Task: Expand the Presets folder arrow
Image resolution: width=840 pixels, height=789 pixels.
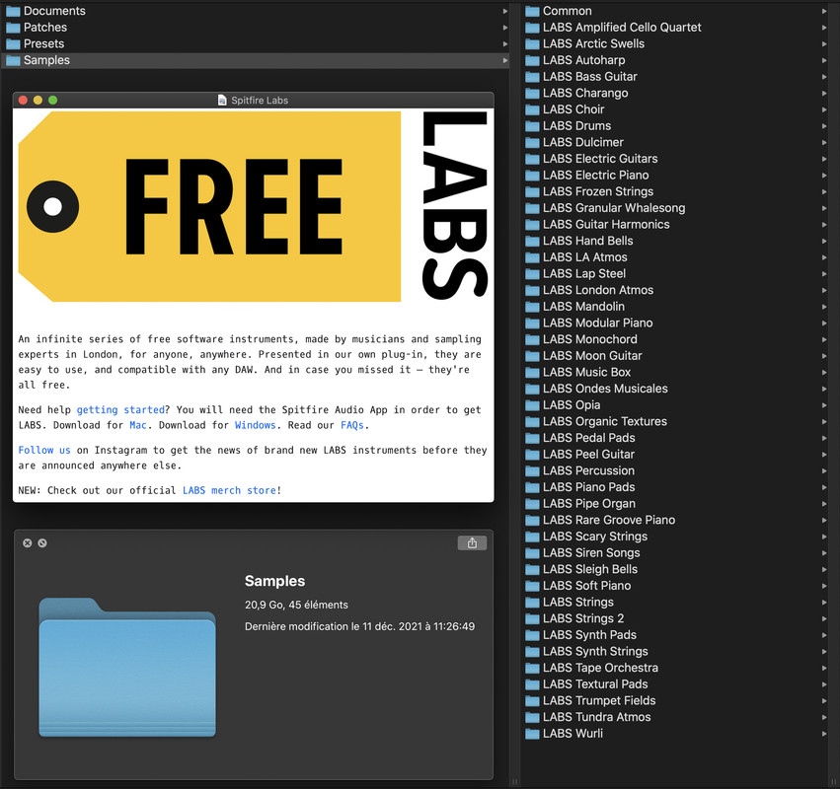Action: (x=504, y=44)
